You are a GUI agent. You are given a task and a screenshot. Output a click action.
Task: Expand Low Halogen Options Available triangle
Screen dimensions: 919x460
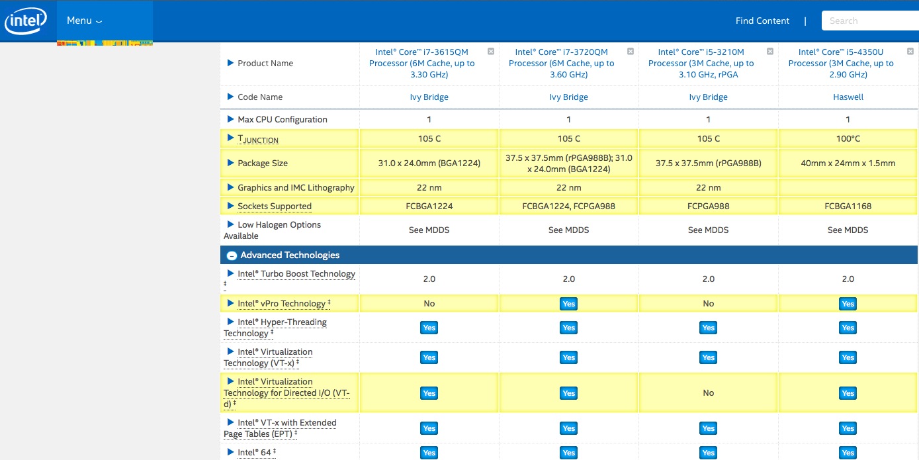230,224
